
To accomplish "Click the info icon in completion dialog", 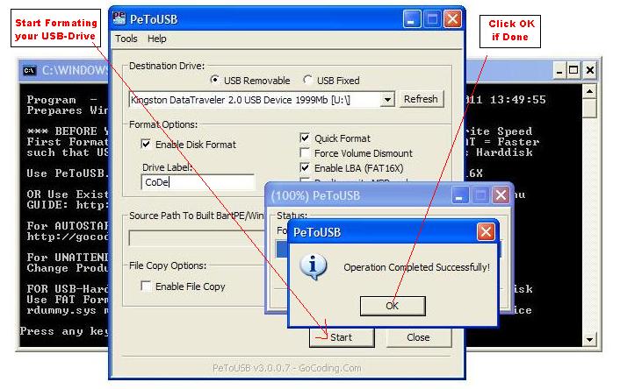I will [314, 267].
